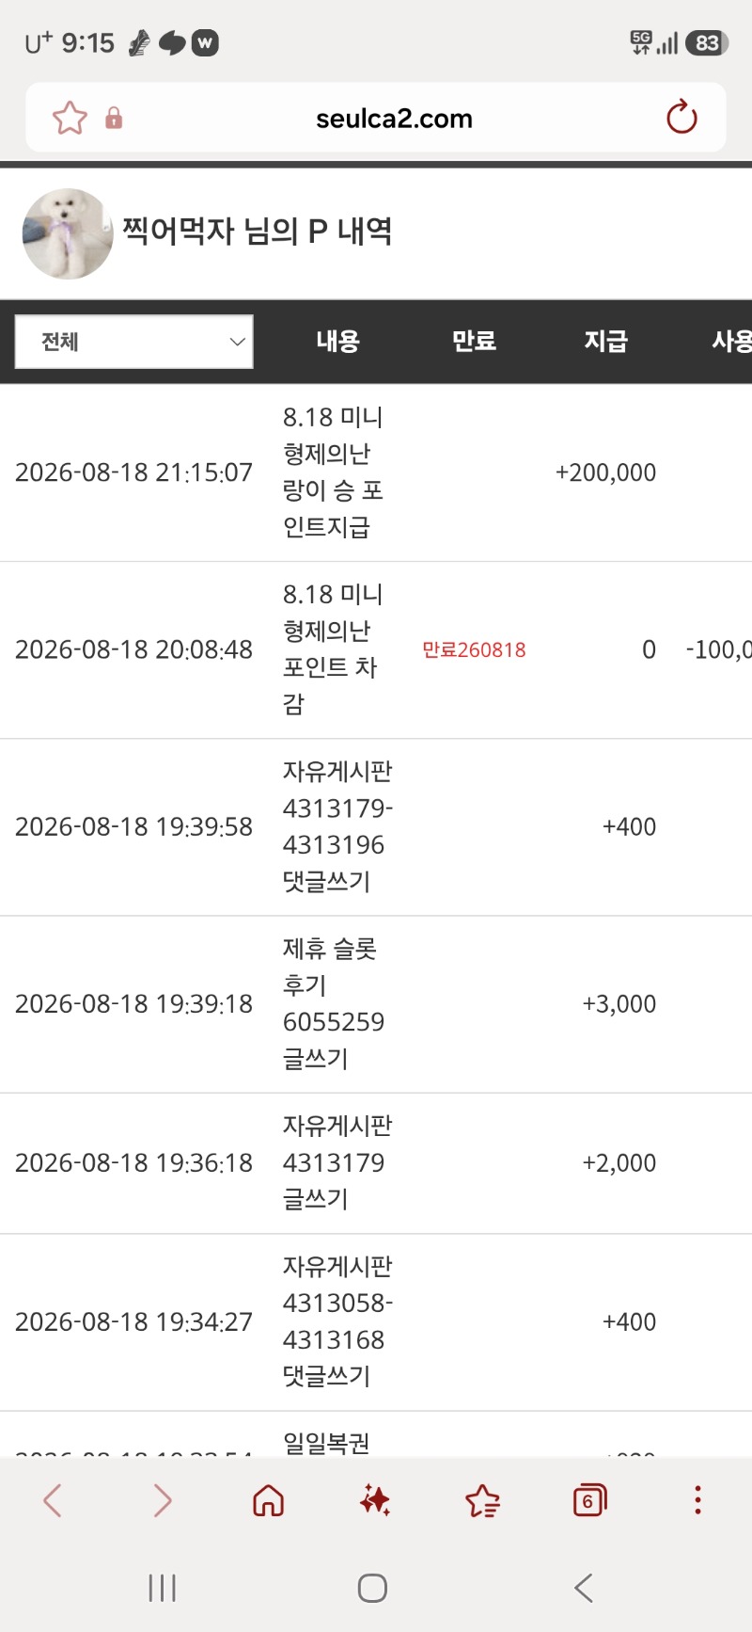This screenshot has width=752, height=1632.
Task: Open the three-dot browser menu
Action: pos(697,1500)
